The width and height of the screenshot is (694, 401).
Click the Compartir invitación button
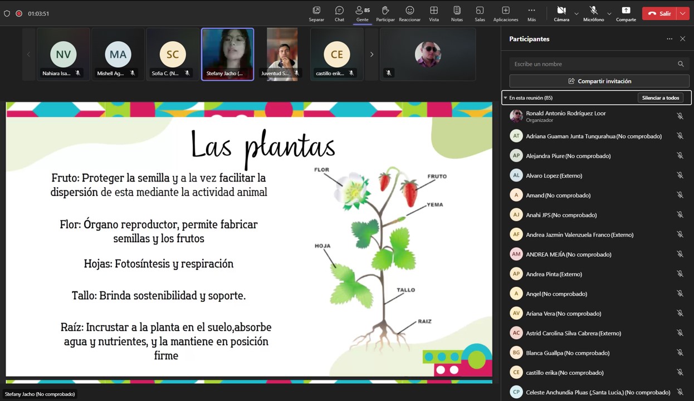pos(599,81)
